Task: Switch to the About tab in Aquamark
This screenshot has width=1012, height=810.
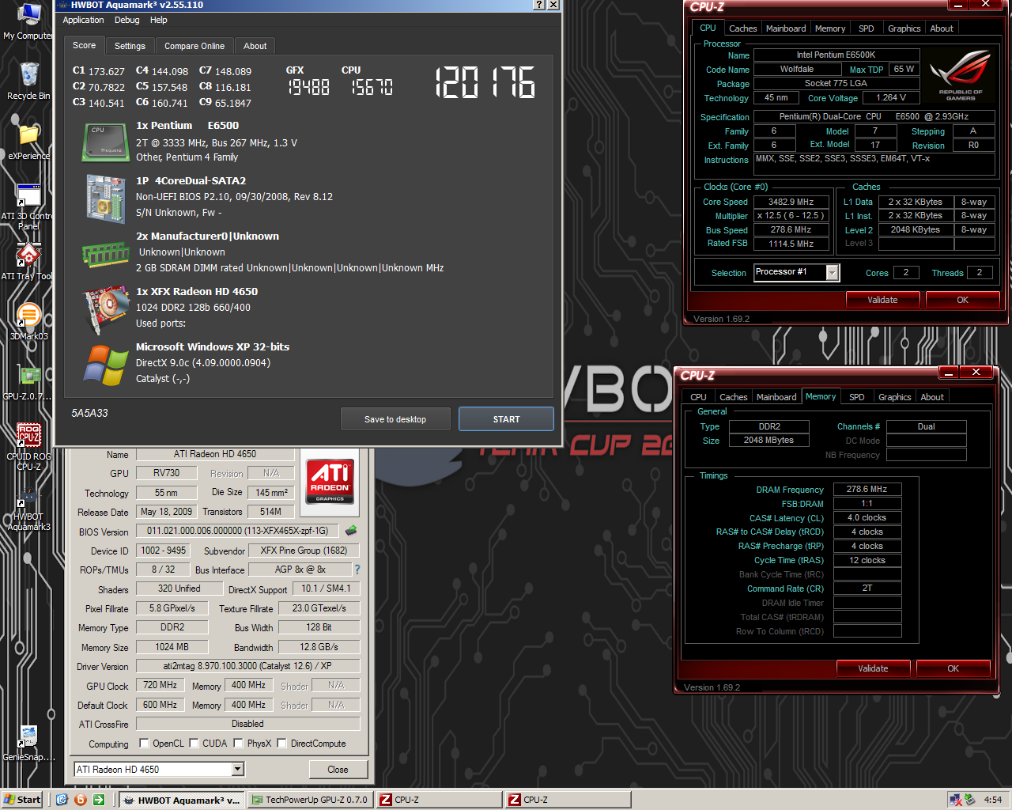Action: point(255,46)
